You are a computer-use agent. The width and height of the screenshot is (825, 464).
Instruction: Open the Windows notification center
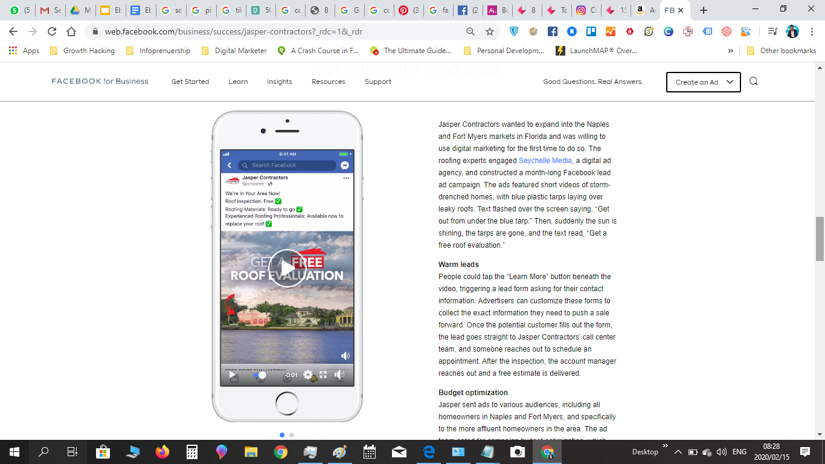[x=804, y=451]
